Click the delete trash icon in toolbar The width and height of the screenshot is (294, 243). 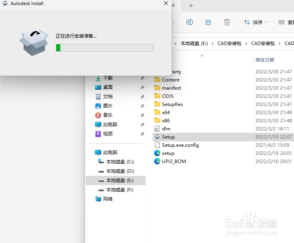[x=227, y=22]
